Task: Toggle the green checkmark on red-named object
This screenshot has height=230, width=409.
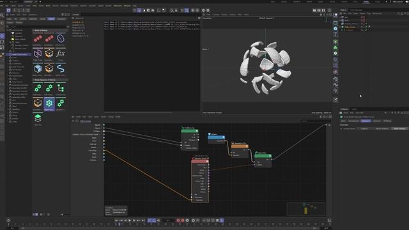Action: 366,30
